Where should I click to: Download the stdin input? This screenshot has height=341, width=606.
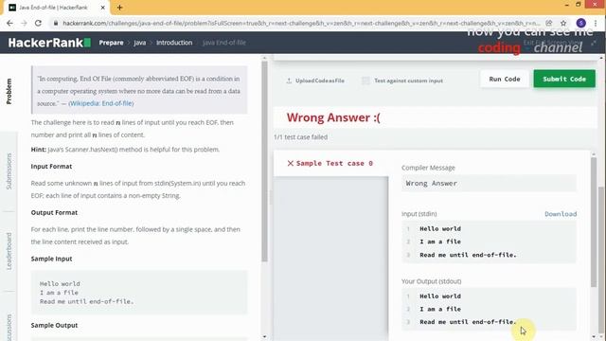[x=561, y=214]
